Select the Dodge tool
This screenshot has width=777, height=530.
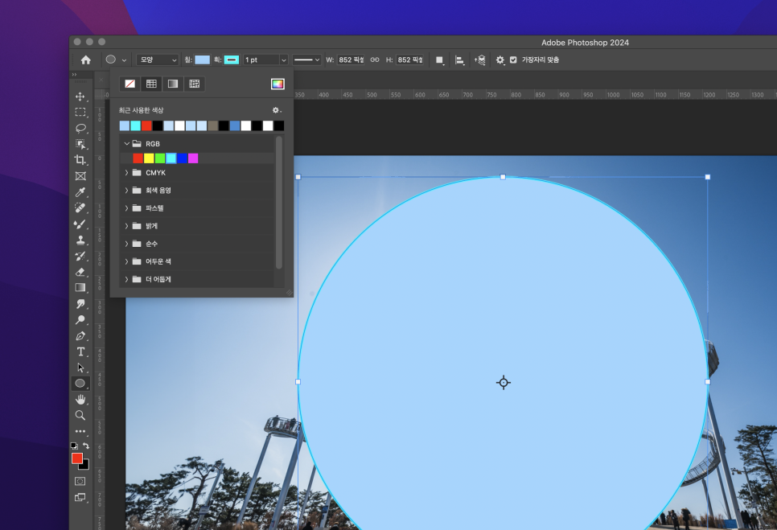(x=80, y=320)
